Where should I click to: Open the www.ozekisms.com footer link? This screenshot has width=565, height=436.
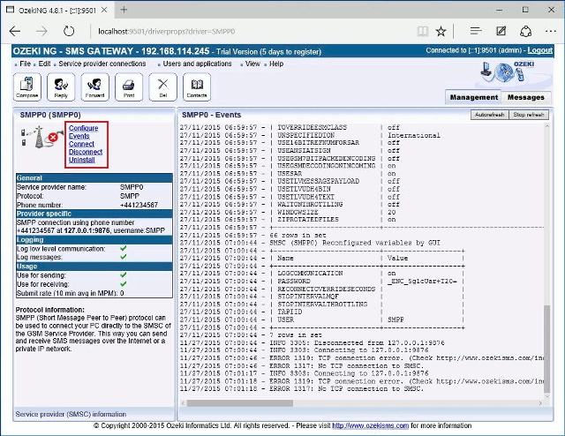coord(370,426)
